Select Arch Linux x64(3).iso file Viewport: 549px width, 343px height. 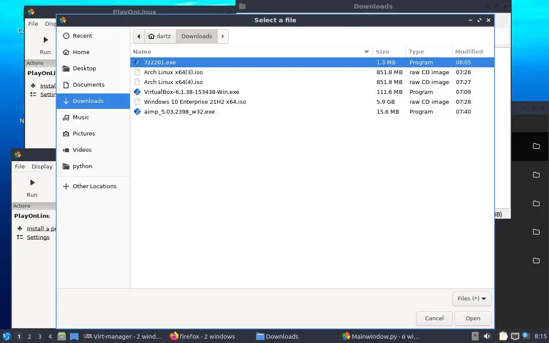coord(312,72)
